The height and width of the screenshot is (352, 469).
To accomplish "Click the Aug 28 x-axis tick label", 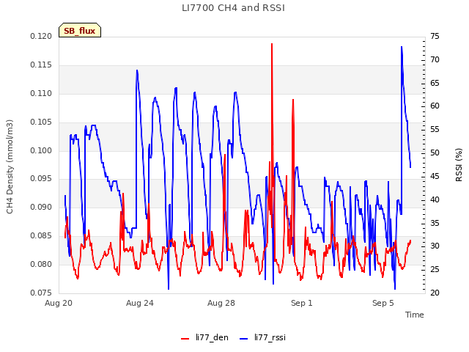I will tap(221, 303).
